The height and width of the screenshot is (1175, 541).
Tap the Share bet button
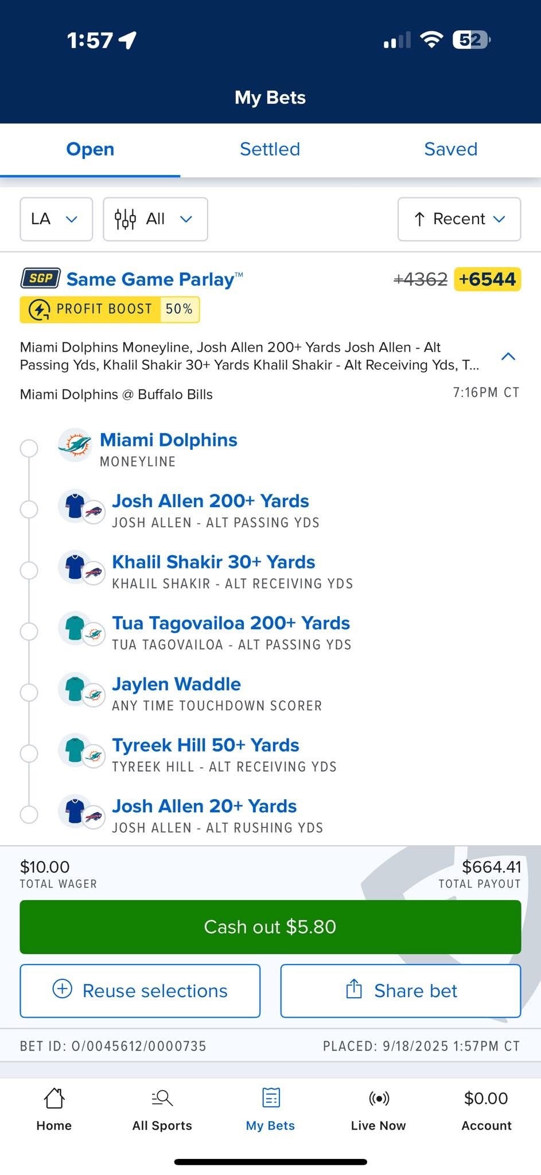pos(400,991)
